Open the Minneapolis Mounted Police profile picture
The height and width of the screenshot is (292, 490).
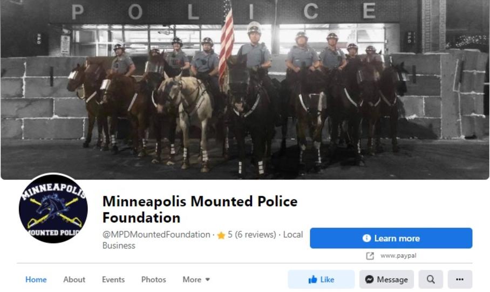53,208
